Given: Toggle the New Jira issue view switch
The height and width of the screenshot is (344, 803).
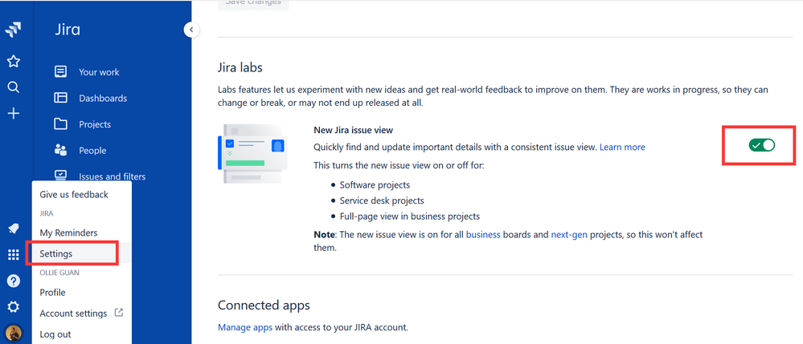Looking at the screenshot, I should (761, 145).
